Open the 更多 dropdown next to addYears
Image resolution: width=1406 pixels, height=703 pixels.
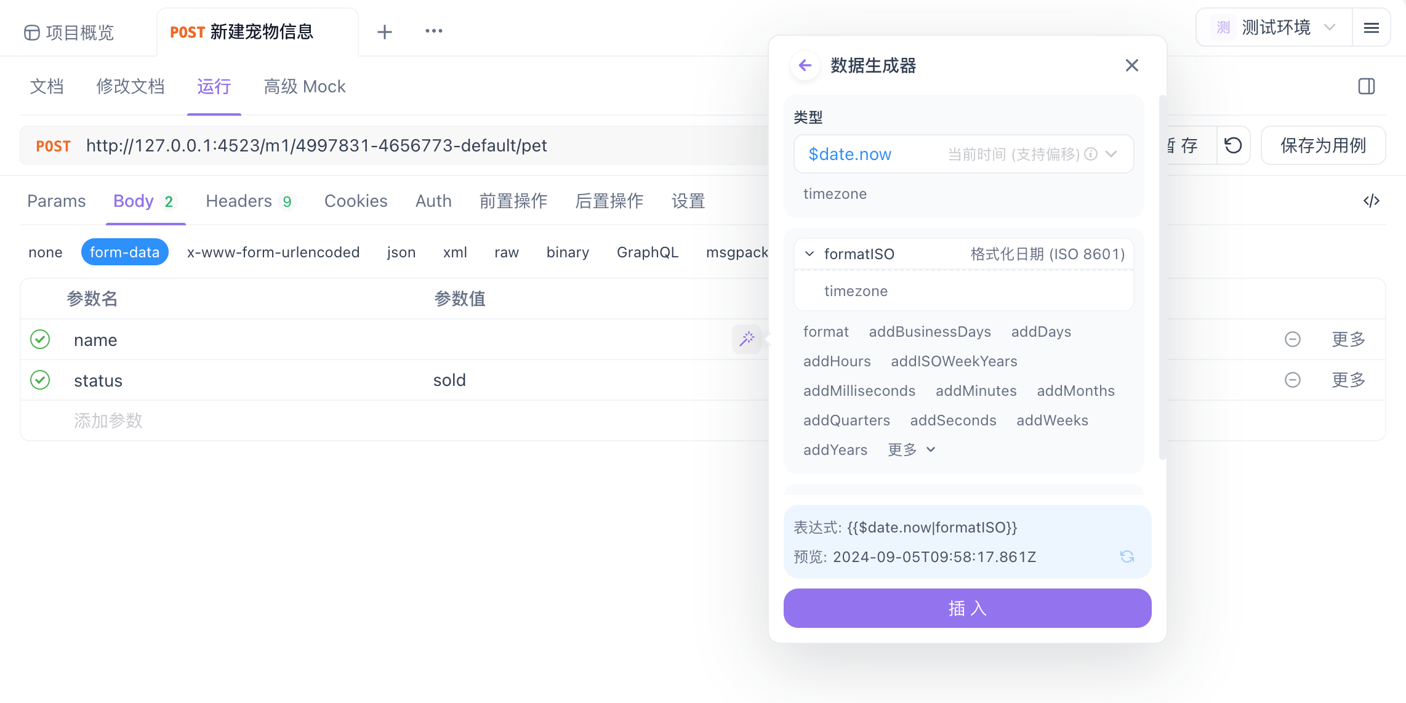pyautogui.click(x=912, y=449)
